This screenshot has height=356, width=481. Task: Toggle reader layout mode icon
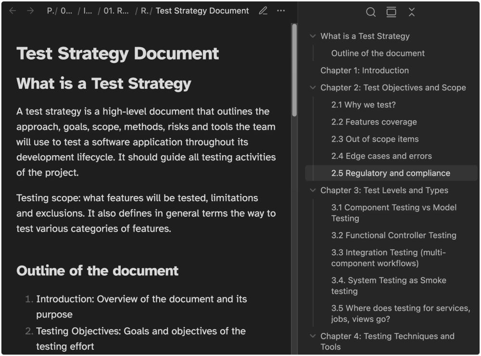pos(391,12)
